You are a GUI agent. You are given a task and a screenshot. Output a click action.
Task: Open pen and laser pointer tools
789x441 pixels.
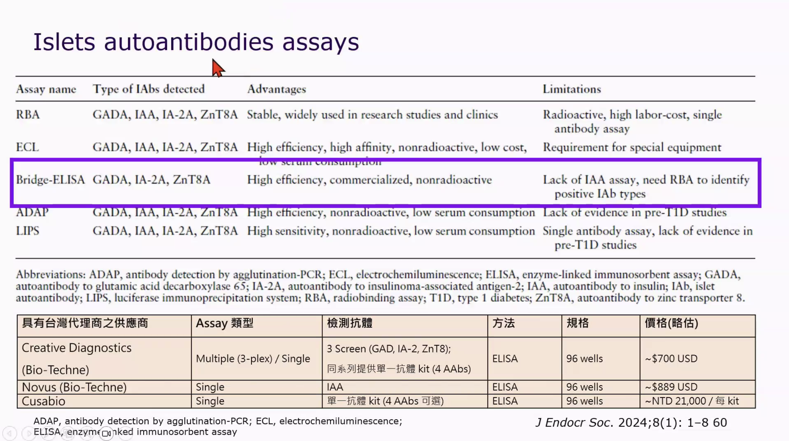tap(48, 433)
